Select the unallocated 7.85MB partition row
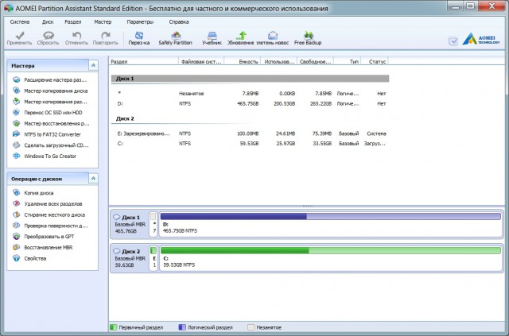 pyautogui.click(x=250, y=94)
